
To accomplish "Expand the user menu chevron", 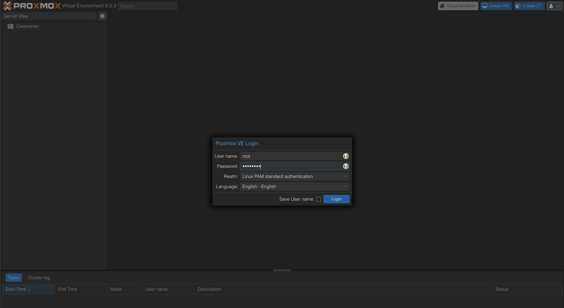I will pyautogui.click(x=558, y=6).
